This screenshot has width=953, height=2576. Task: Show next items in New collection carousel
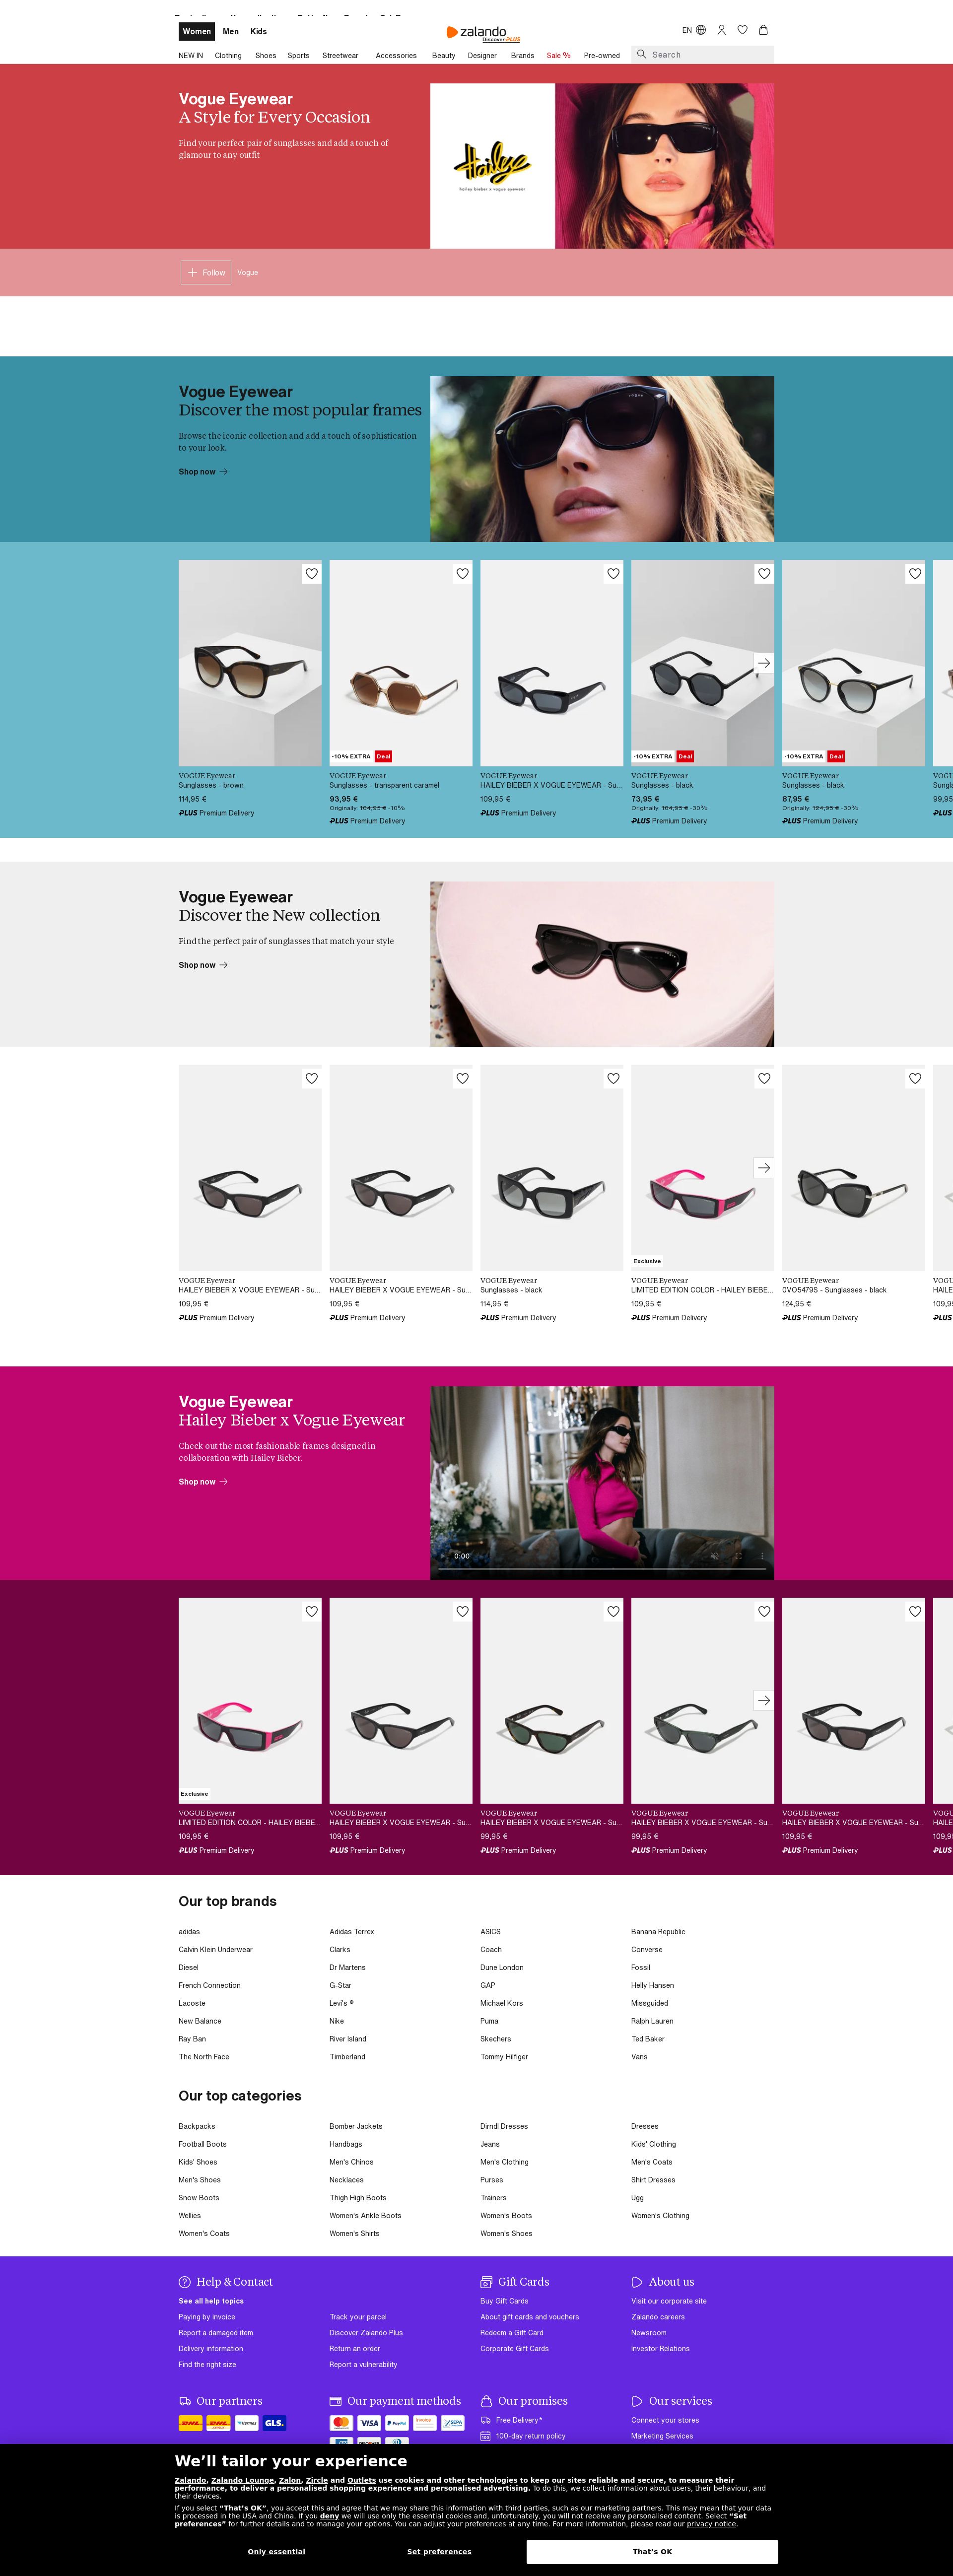tap(764, 1167)
